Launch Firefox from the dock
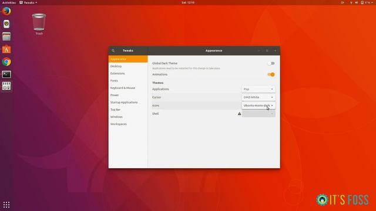 [x=6, y=11]
